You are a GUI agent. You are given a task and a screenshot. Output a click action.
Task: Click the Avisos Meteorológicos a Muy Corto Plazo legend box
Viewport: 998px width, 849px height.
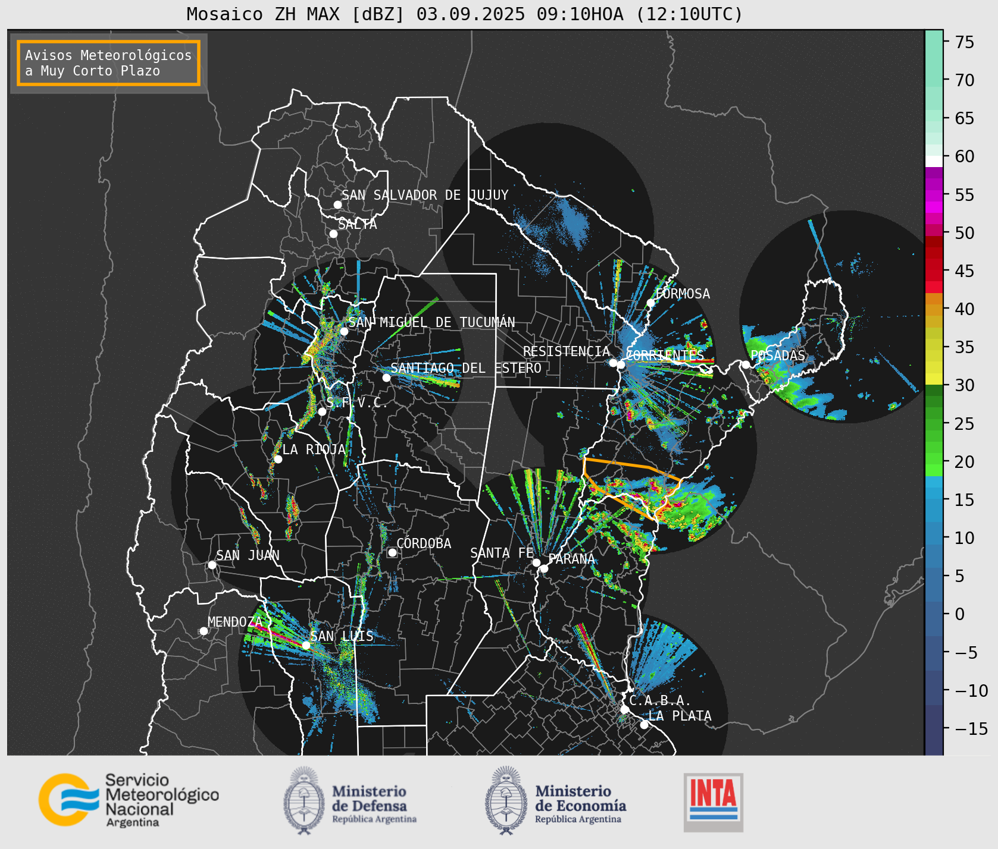pyautogui.click(x=108, y=63)
